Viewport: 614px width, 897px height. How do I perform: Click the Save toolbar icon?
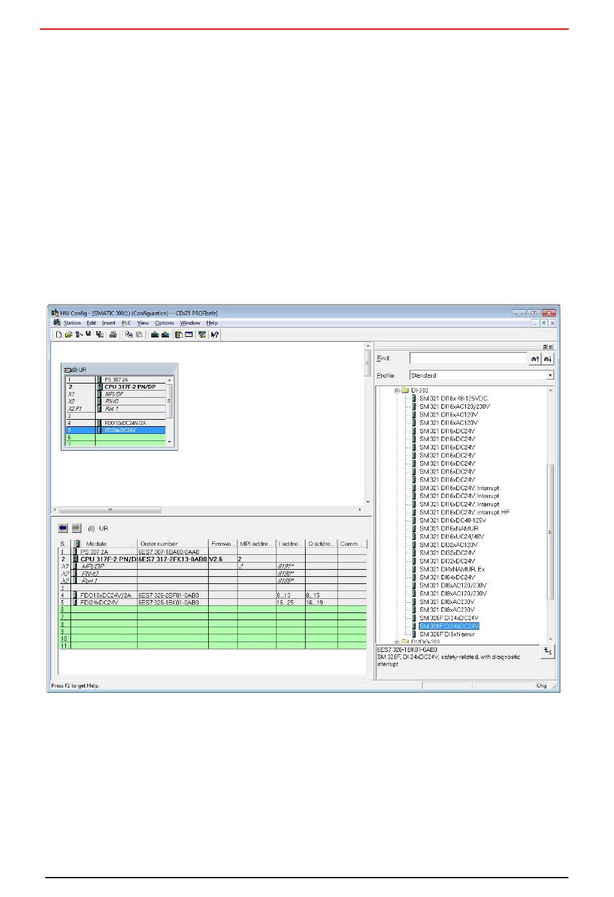click(88, 334)
